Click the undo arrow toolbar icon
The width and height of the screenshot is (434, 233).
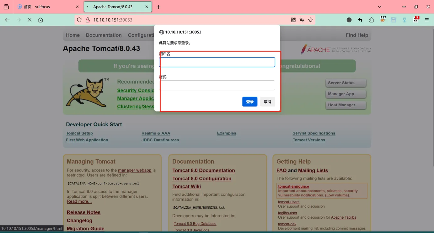click(360, 20)
